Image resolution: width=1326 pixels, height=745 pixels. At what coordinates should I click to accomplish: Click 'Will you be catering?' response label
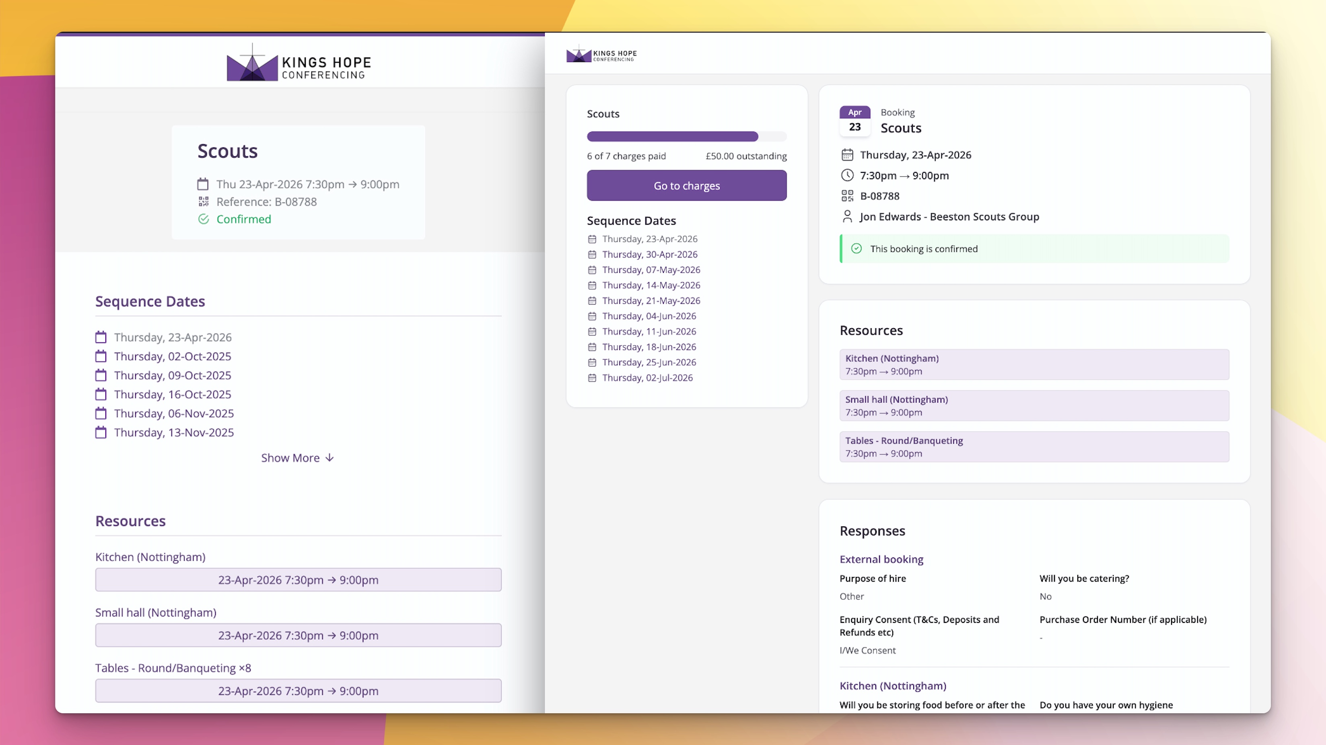pos(1084,578)
